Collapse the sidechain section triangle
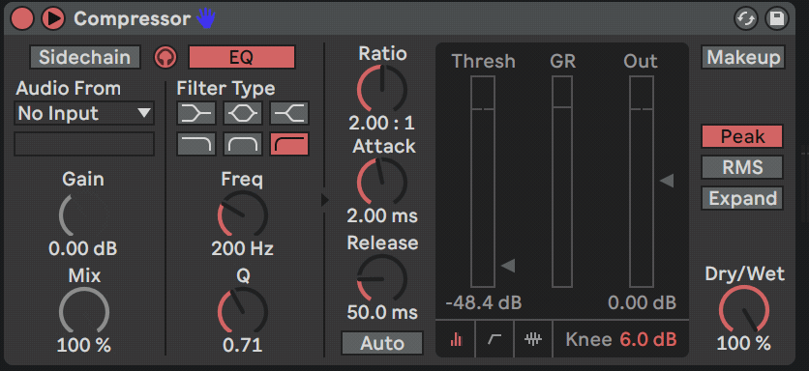The width and height of the screenshot is (809, 371). (x=324, y=199)
